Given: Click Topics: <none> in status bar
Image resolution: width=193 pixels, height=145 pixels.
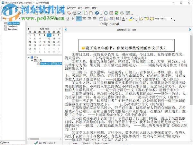Looking at the screenshot, I should (102, 143).
